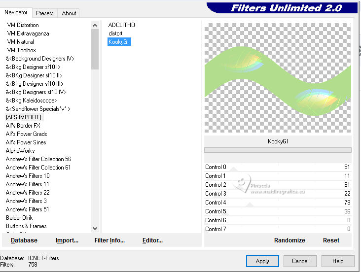
Task: Click the filter preview image
Action: coord(278,77)
